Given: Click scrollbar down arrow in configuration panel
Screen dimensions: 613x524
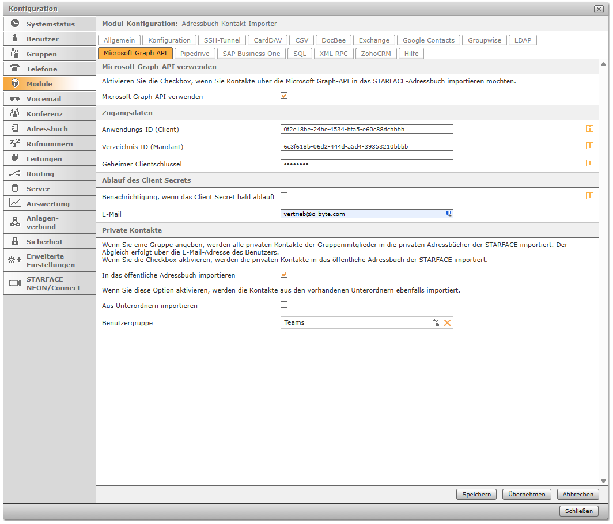Looking at the screenshot, I should pos(603,481).
